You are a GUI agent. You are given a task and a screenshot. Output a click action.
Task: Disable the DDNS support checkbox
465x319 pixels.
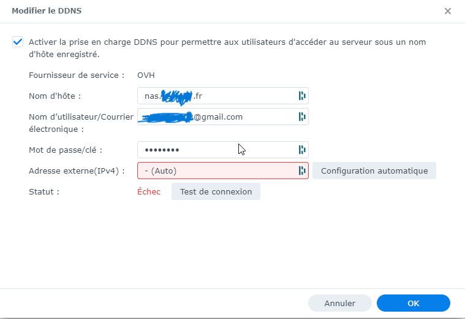pyautogui.click(x=17, y=42)
